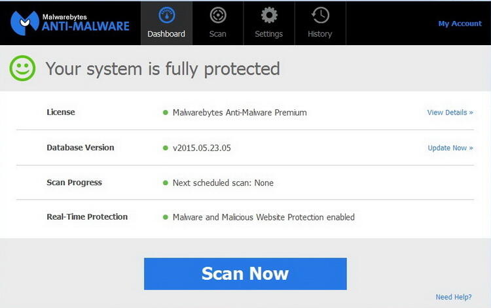Click the Malwarebytes logo icon
491x308 pixels.
coord(25,23)
